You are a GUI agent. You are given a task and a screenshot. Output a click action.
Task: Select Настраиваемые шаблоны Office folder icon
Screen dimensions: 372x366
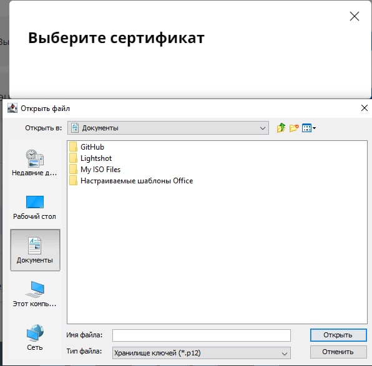73,181
